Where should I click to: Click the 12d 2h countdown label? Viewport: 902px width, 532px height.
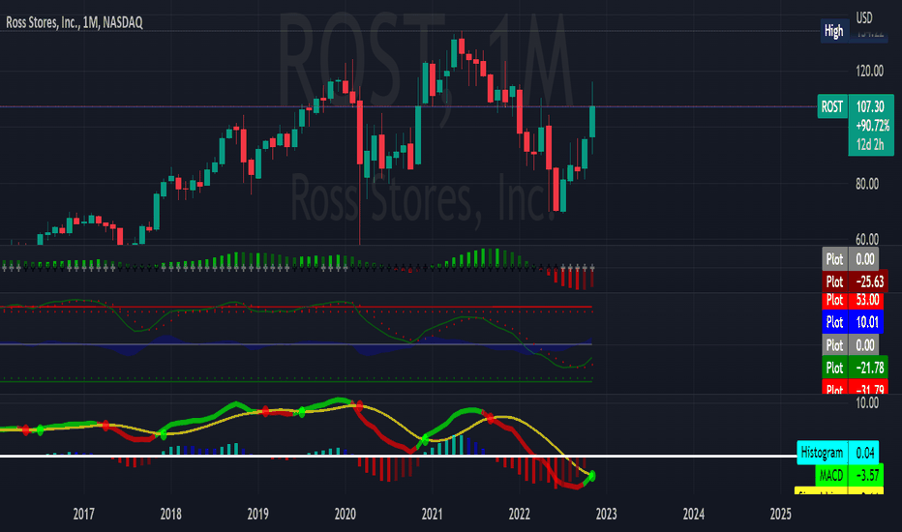pos(870,144)
